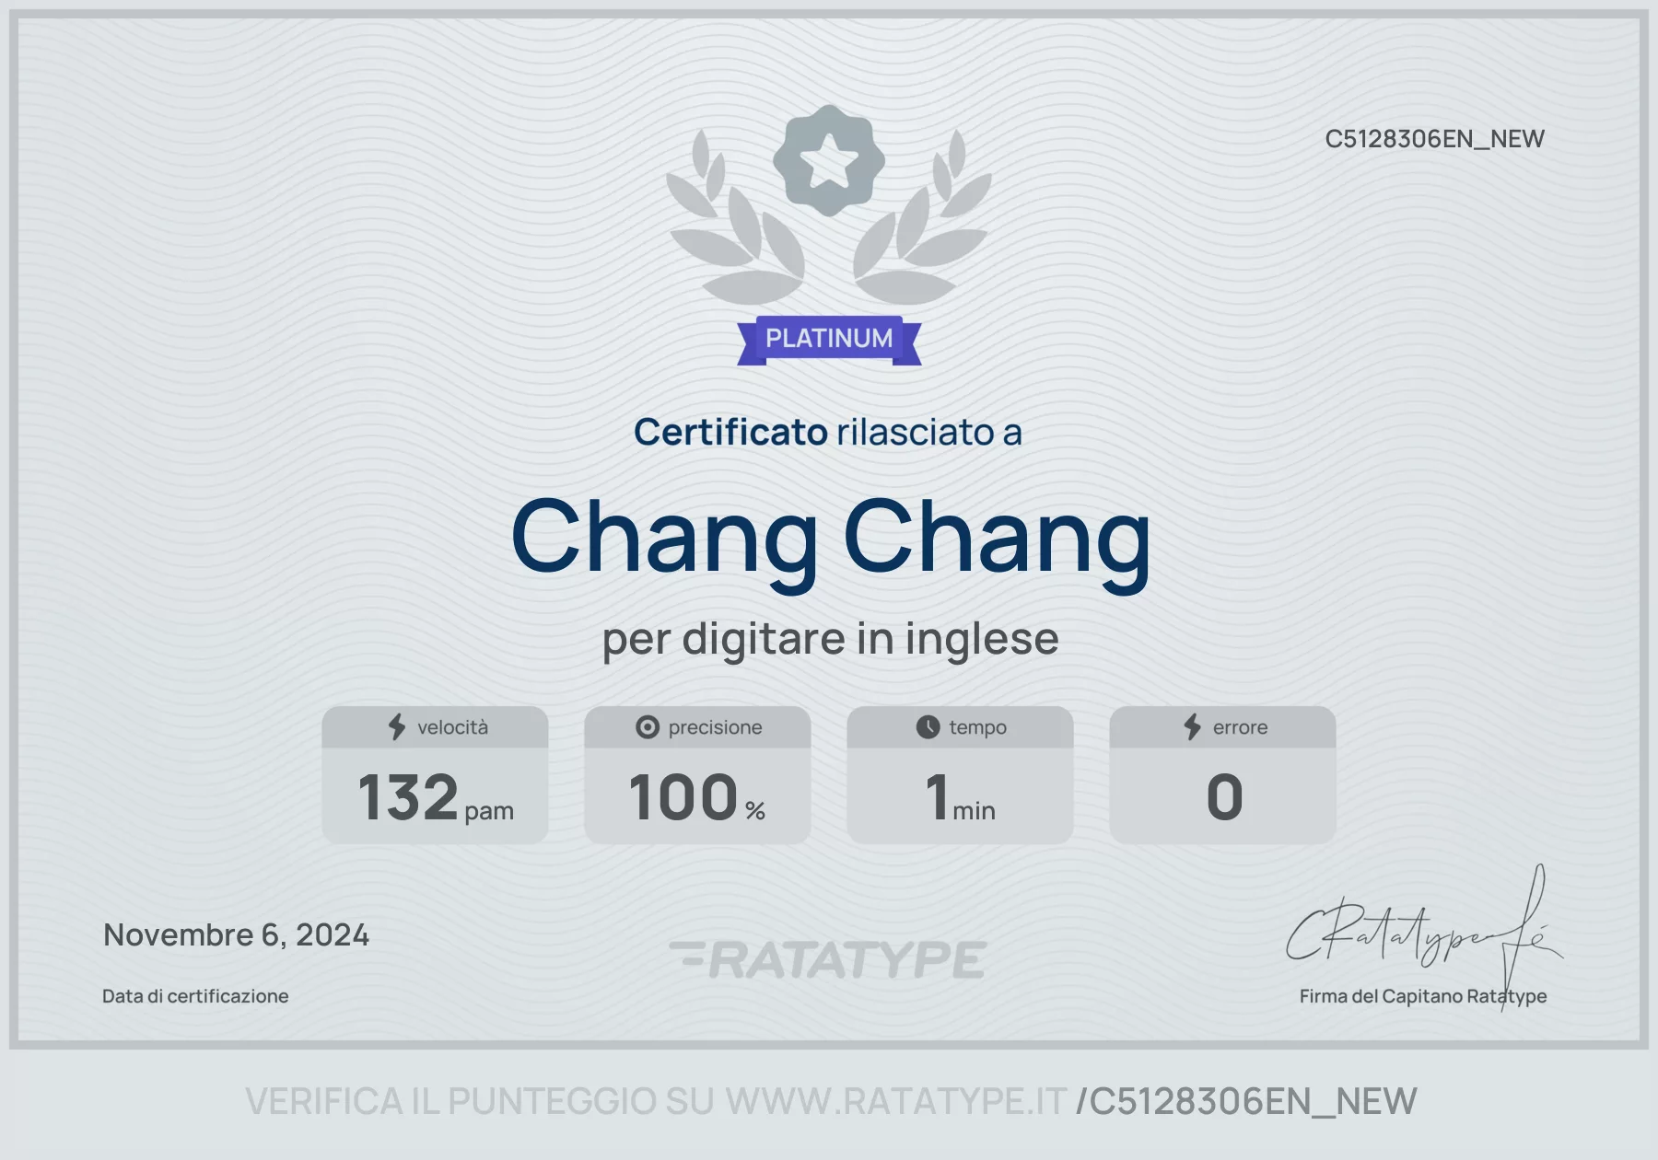Click the certificate ID C5128306EN_NEW at top right
The height and width of the screenshot is (1160, 1658).
(x=1434, y=139)
